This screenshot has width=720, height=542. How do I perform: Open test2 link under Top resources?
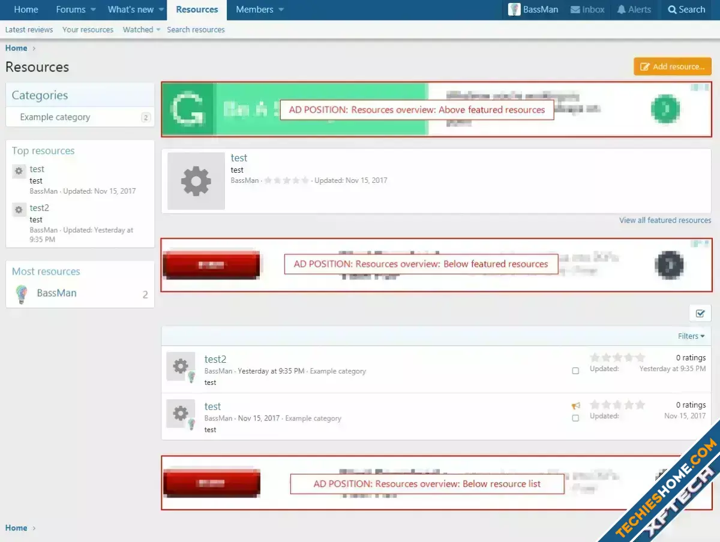point(40,208)
